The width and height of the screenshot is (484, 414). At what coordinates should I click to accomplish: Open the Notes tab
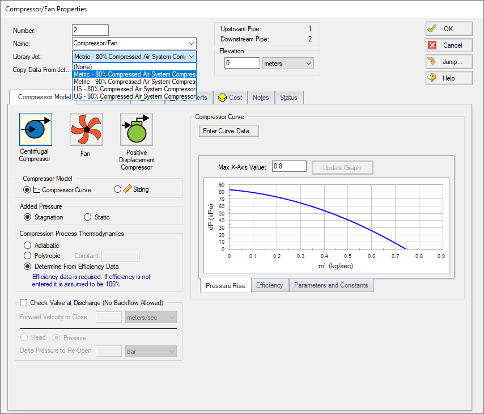[x=261, y=98]
